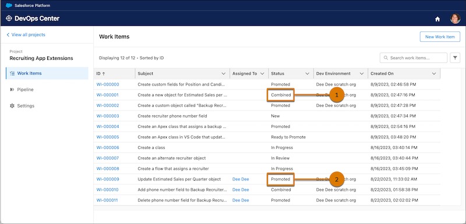Open Created On column dropdown chevron
Viewport: 466px width, 224px height.
[x=434, y=73]
